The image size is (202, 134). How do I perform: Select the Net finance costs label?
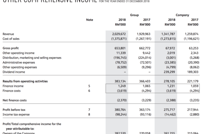tap(14, 100)
